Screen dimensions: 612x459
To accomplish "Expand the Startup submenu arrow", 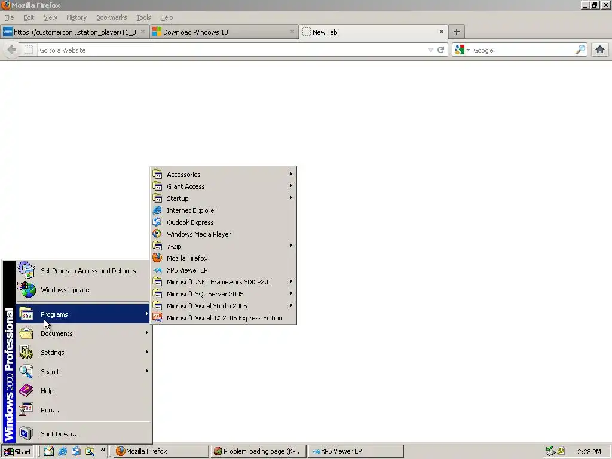I will (x=291, y=197).
